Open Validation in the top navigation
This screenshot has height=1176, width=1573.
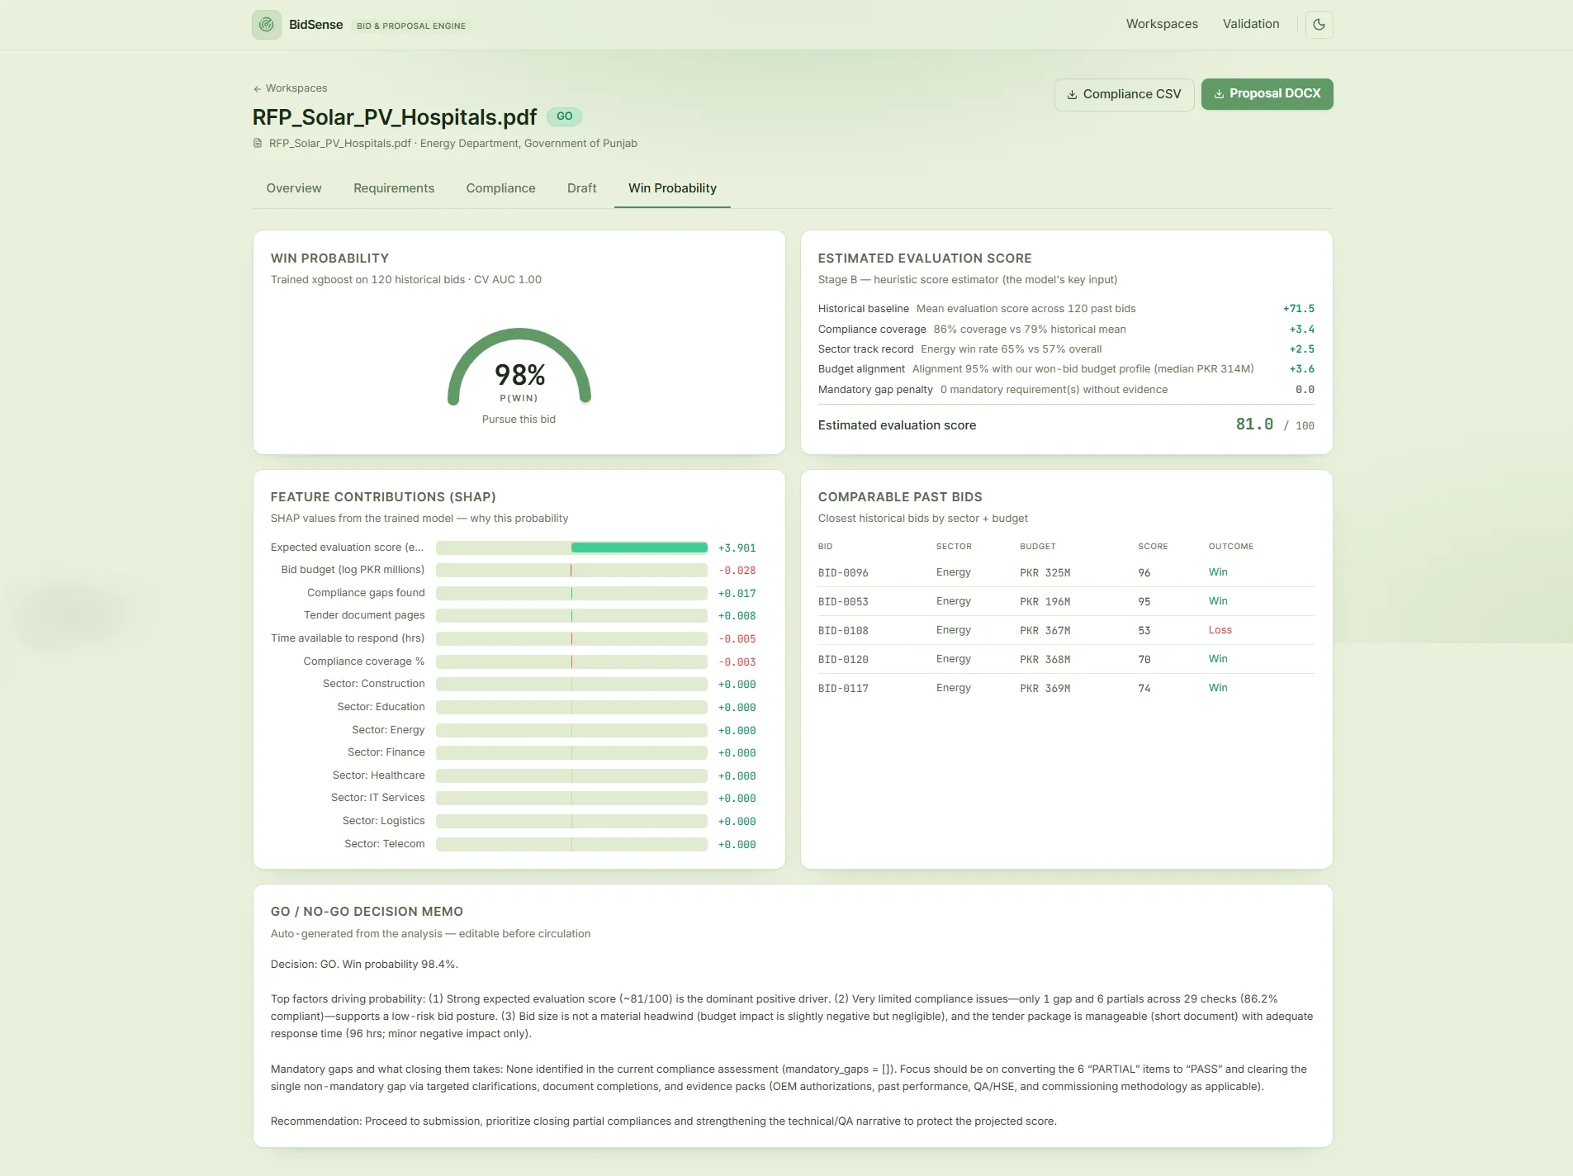[x=1251, y=24]
